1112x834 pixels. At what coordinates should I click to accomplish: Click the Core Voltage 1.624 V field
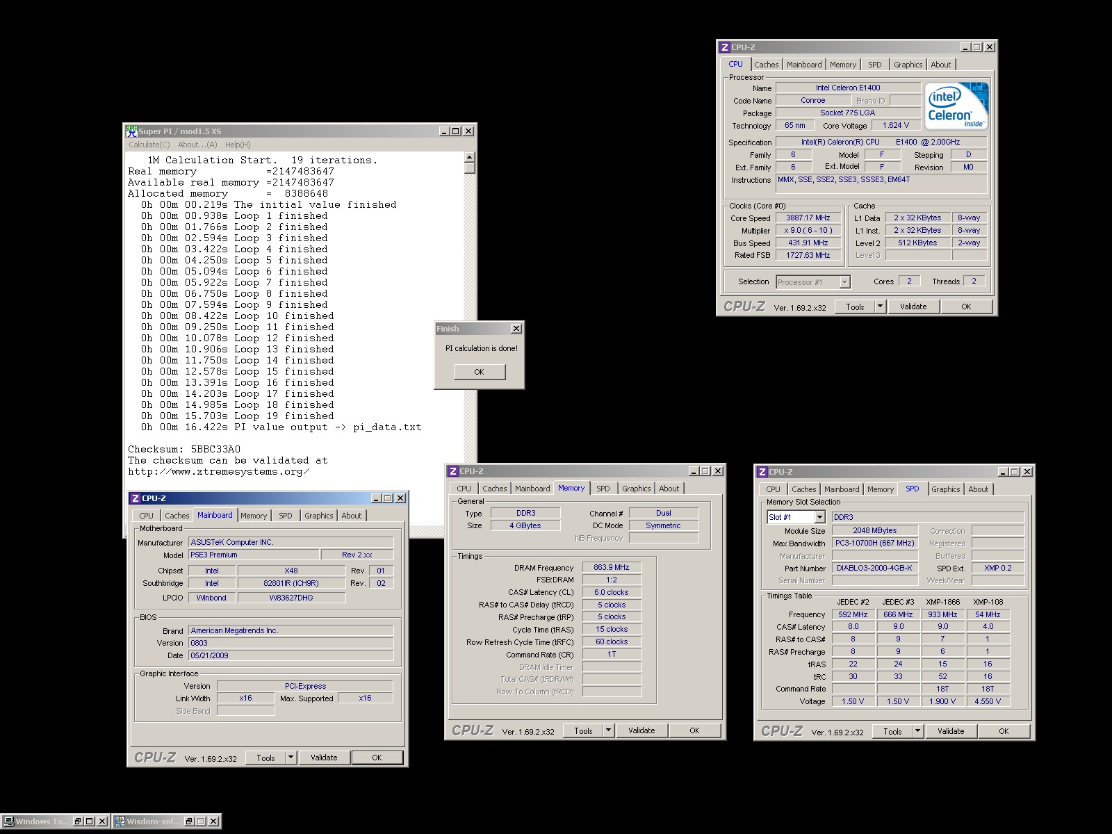pyautogui.click(x=896, y=126)
